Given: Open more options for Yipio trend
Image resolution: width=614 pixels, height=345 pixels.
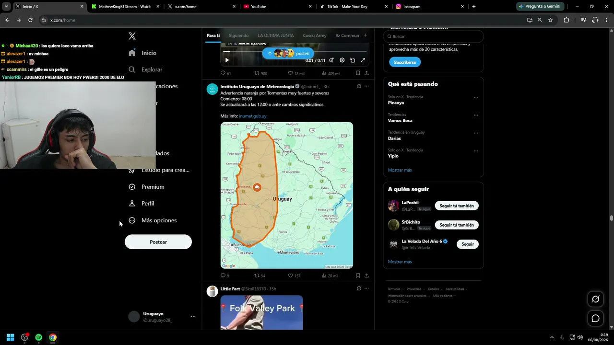Looking at the screenshot, I should [476, 150].
